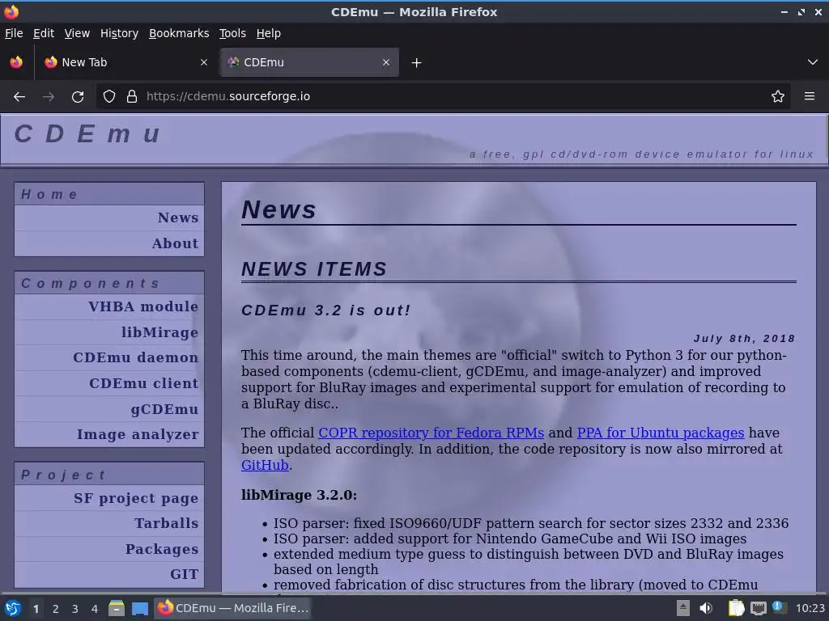The height and width of the screenshot is (621, 829).
Task: Open the View menu
Action: coord(77,33)
